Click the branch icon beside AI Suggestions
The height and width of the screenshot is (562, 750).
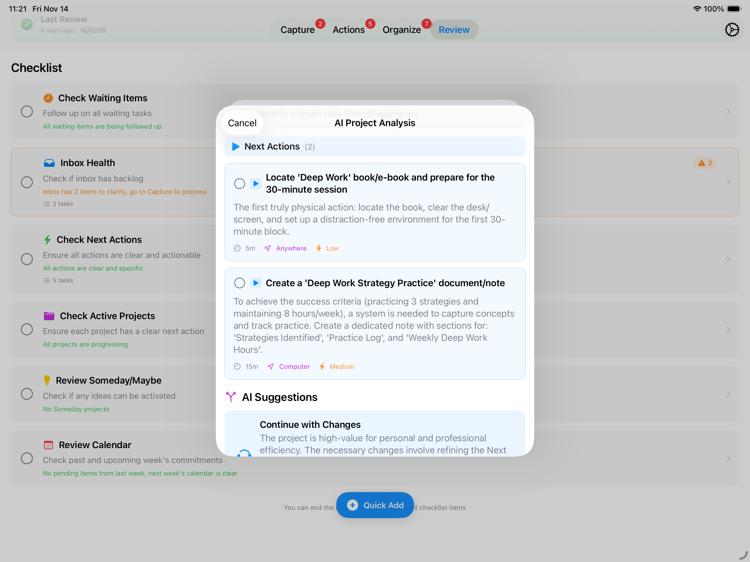pos(231,397)
